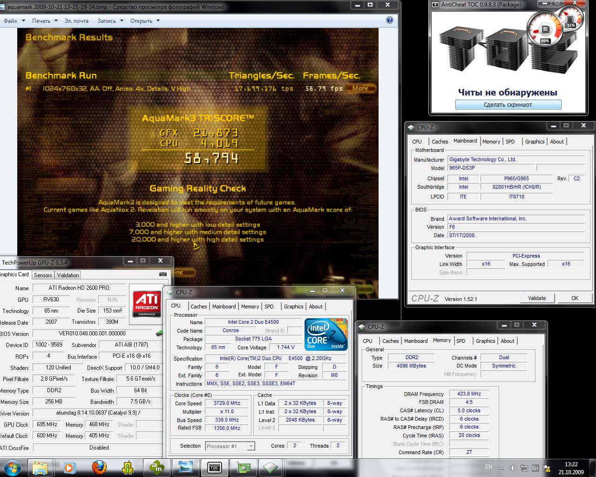
Task: Open Memory tab in CPU-Z Mainboard window
Action: (x=491, y=142)
